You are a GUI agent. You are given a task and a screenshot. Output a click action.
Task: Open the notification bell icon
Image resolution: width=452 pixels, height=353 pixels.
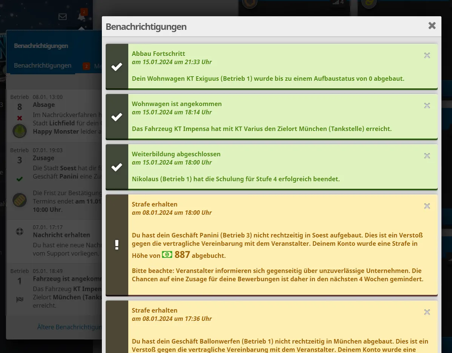[x=81, y=17]
